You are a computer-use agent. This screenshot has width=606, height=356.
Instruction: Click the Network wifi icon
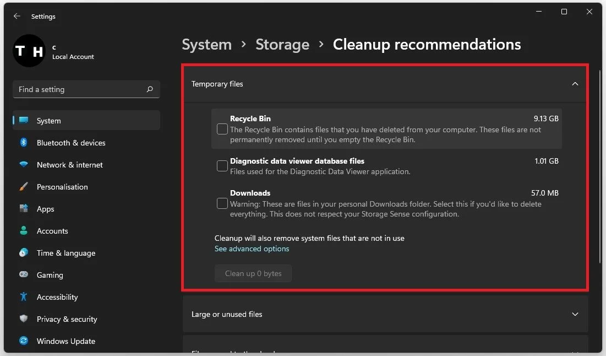[24, 164]
